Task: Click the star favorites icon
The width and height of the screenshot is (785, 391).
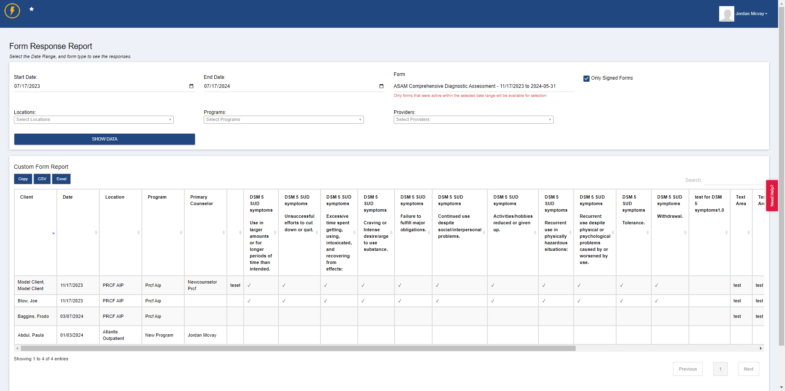Action: point(31,9)
